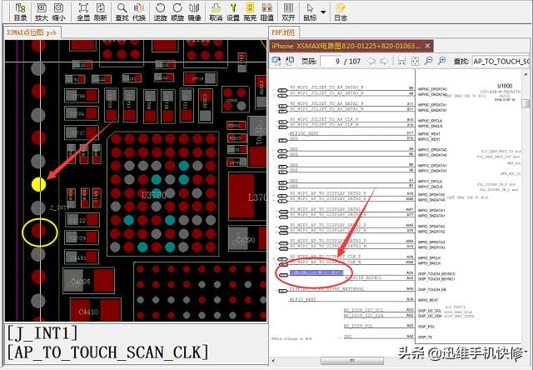Image resolution: width=533 pixels, height=370 pixels.
Task: Toggle the 双开 dual-view mode
Action: coord(288,12)
